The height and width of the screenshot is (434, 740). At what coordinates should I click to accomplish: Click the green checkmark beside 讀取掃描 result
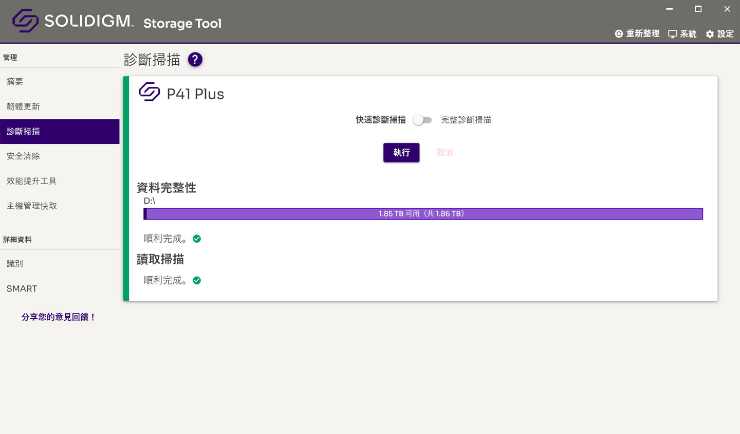[196, 280]
